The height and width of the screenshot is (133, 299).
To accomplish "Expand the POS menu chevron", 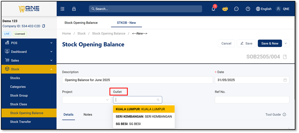I will [x=51, y=43].
